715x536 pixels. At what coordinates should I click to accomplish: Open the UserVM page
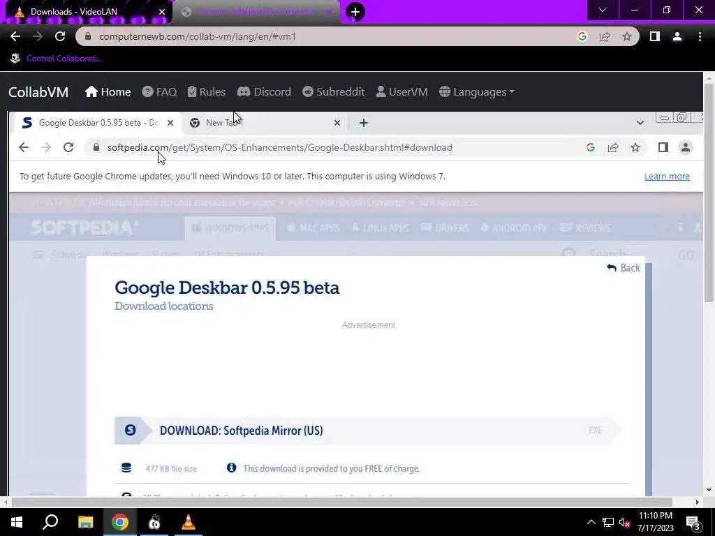tap(401, 92)
